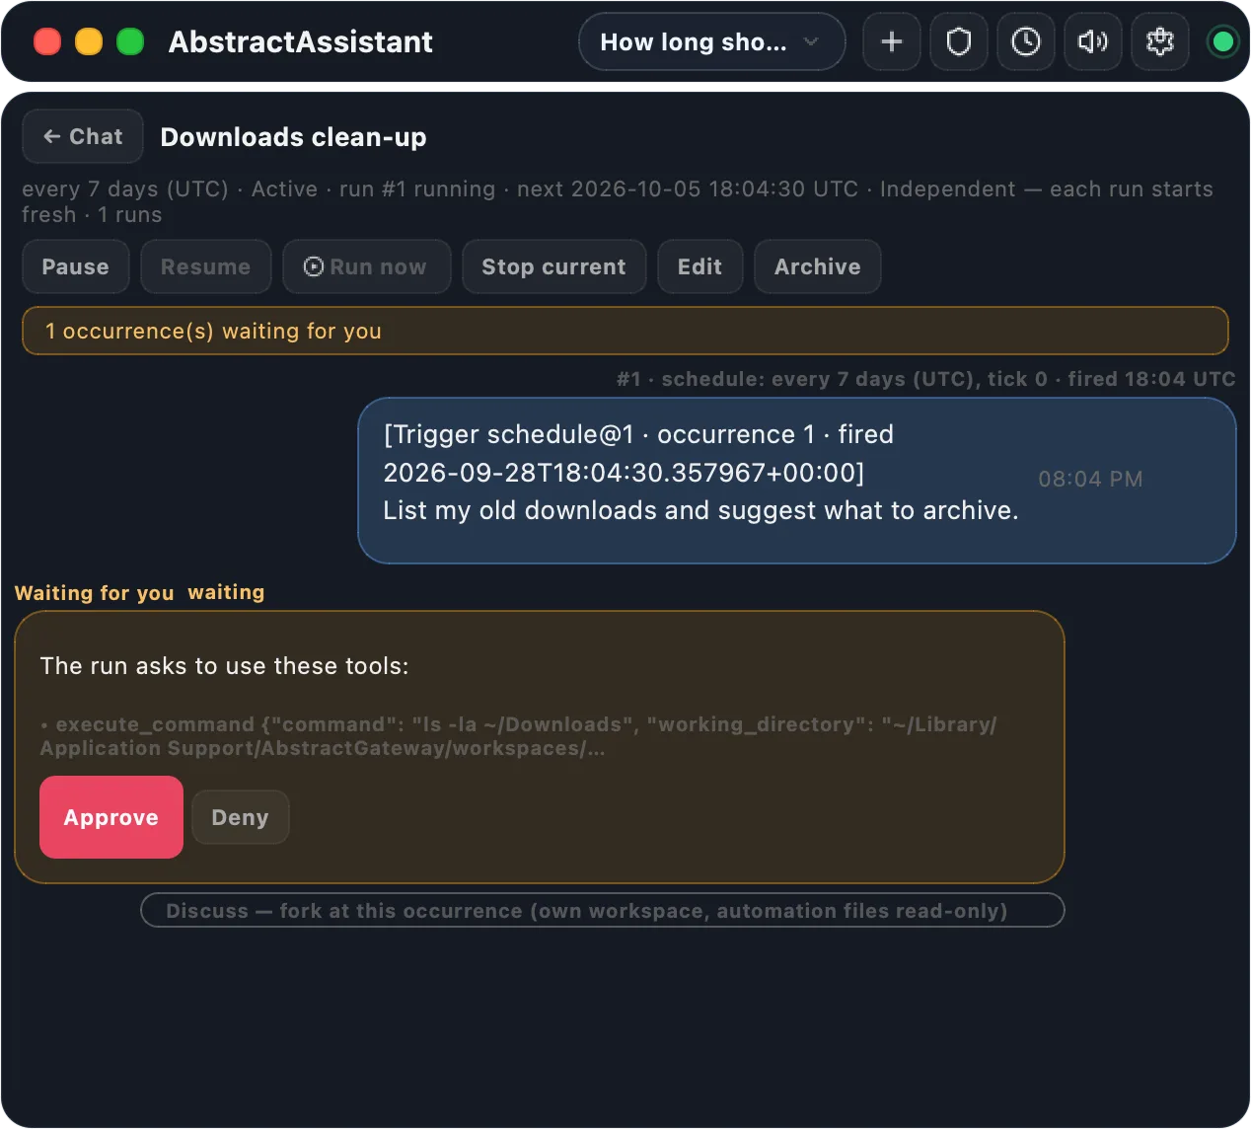Archive the automation
Screen dimensions: 1251x1129
817,266
